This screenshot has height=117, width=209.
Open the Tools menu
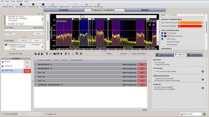point(13,1)
